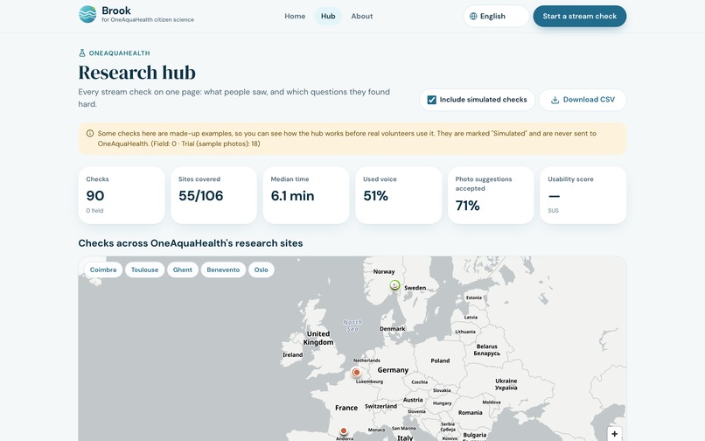Click the Brook wave logo icon

(x=87, y=14)
